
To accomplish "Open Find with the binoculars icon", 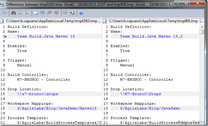I will 13,13.
